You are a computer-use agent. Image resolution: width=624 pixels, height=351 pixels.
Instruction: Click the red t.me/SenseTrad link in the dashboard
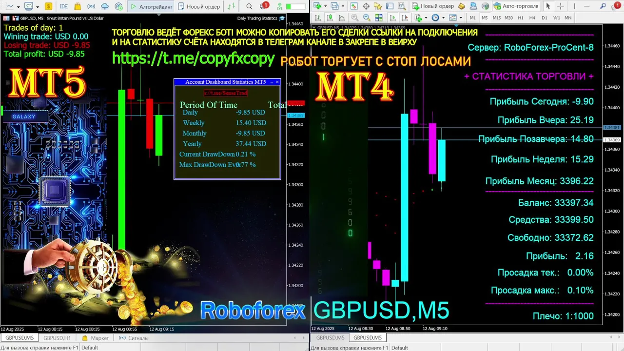point(226,93)
